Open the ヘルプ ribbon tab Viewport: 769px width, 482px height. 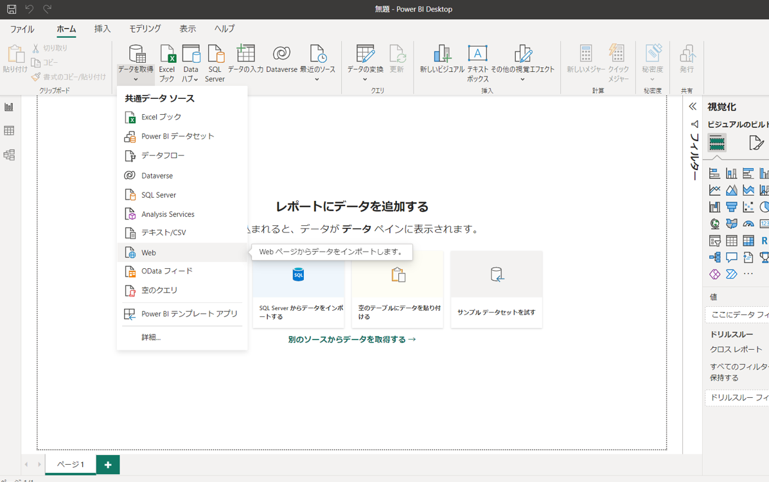tap(224, 29)
